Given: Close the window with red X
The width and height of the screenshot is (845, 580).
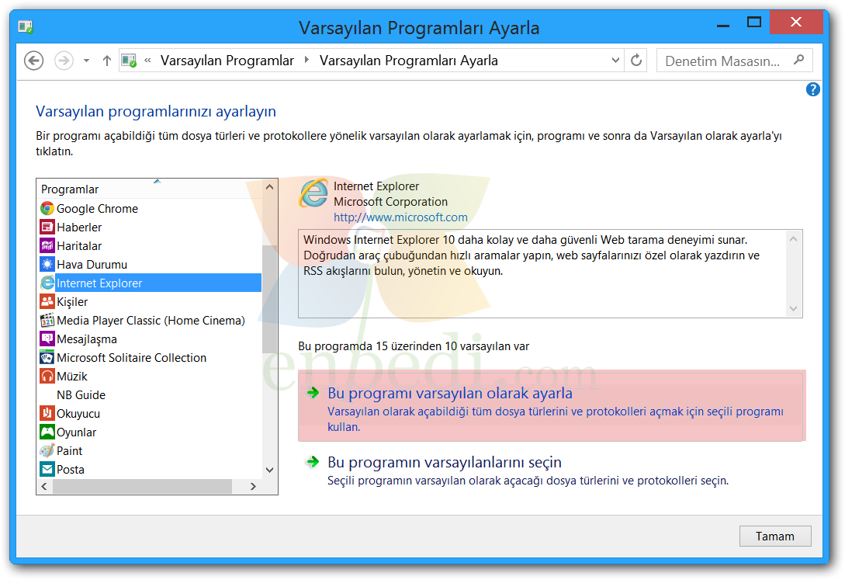Looking at the screenshot, I should coord(796,22).
